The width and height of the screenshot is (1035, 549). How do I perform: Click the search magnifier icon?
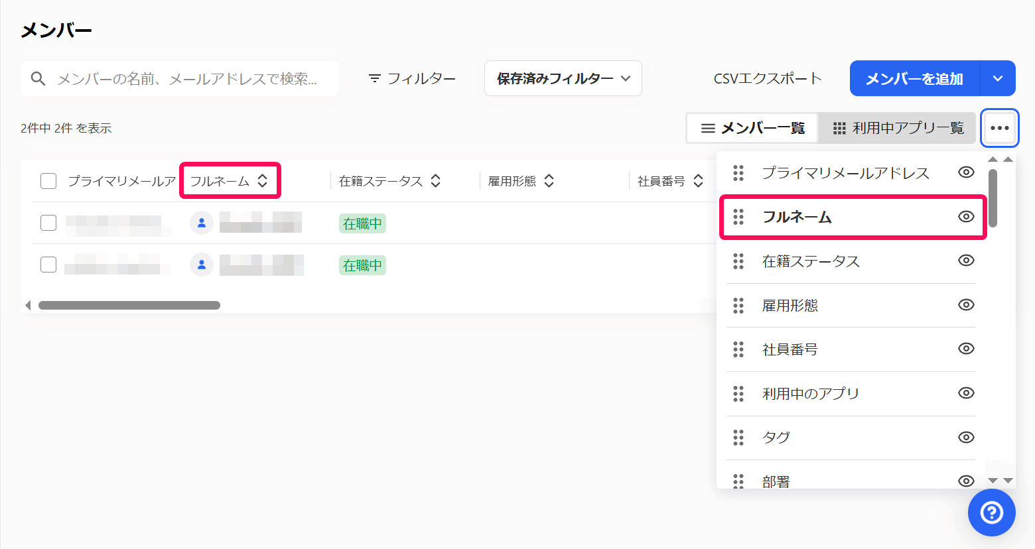click(x=38, y=79)
